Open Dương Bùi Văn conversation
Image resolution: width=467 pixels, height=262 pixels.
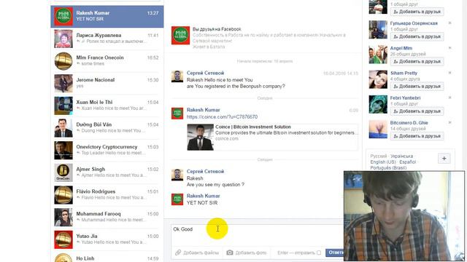(107, 128)
